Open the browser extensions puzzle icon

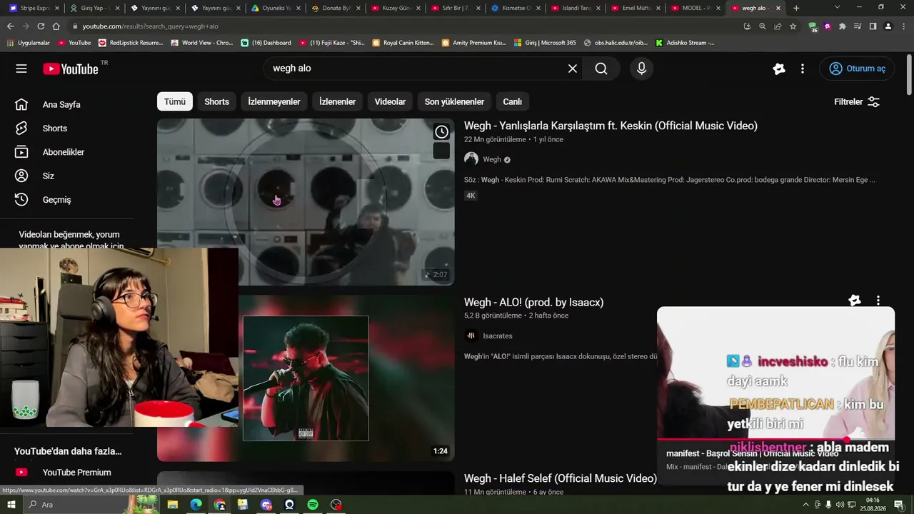tap(843, 26)
